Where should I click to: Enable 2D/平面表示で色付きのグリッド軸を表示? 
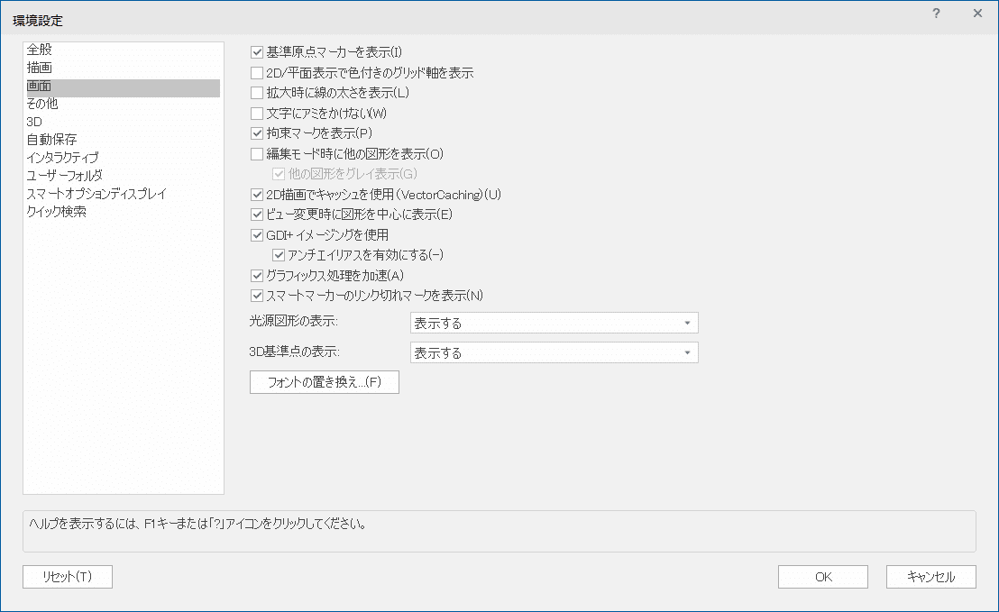pyautogui.click(x=257, y=73)
